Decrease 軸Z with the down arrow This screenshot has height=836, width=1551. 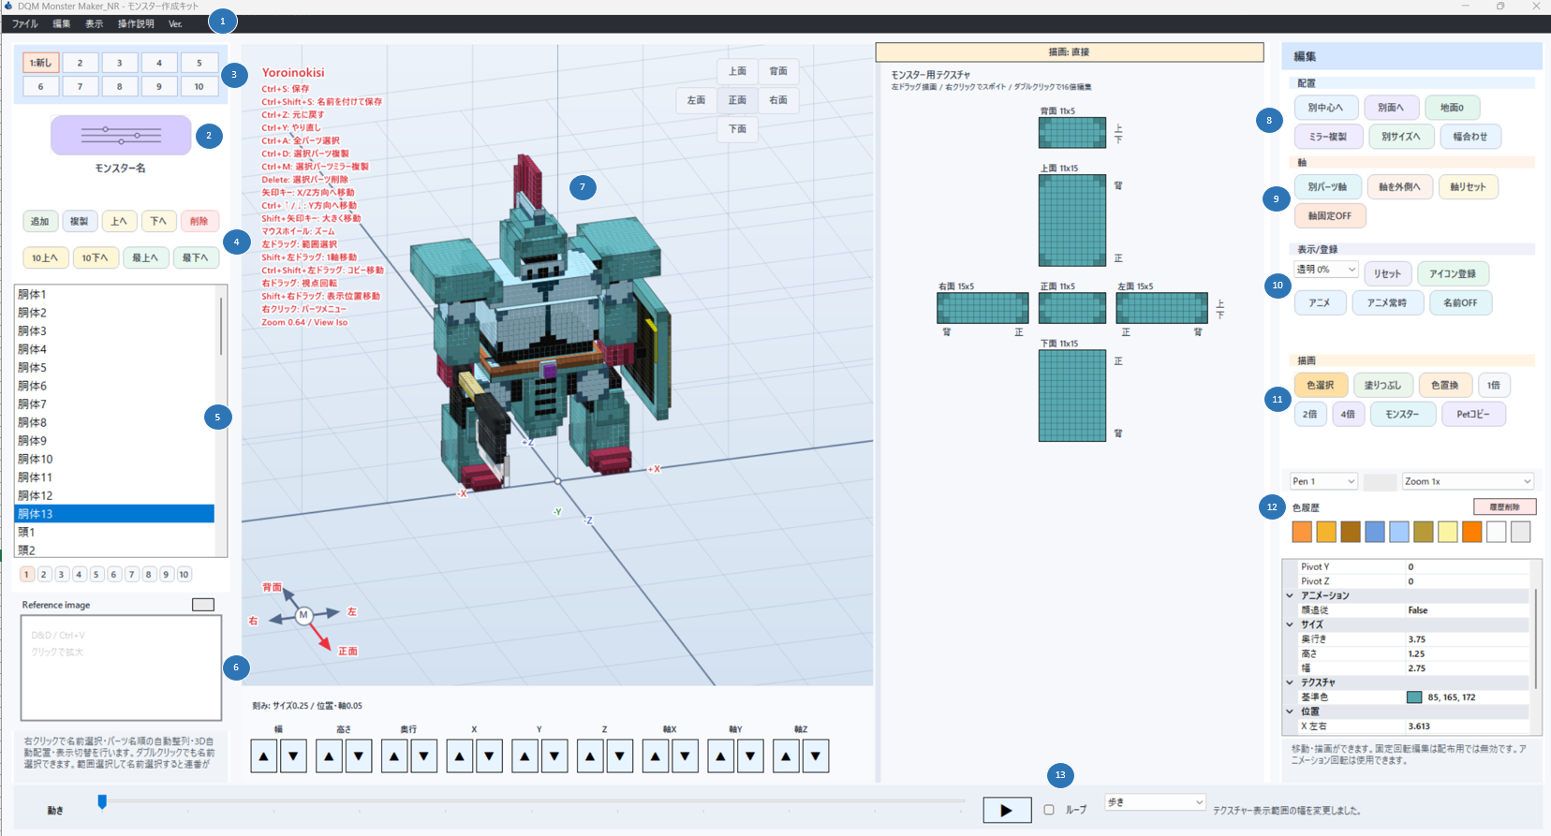pyautogui.click(x=816, y=756)
